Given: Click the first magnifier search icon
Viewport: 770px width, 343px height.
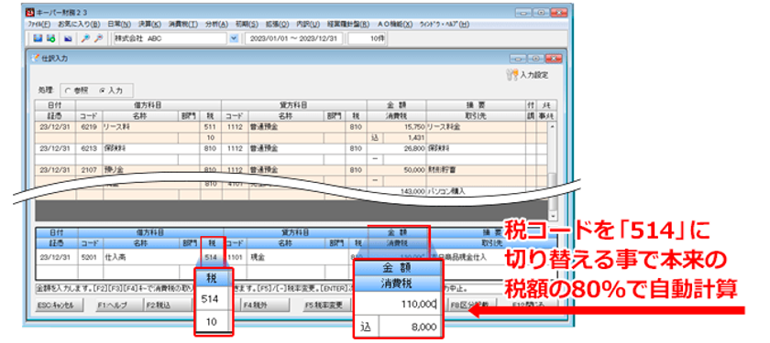Looking at the screenshot, I should click(85, 38).
